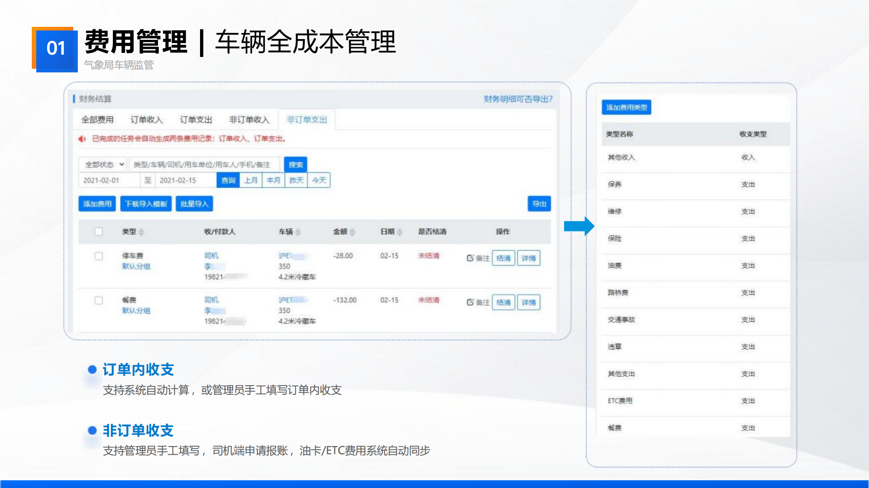Sort by 车辆 column arrows

point(298,232)
